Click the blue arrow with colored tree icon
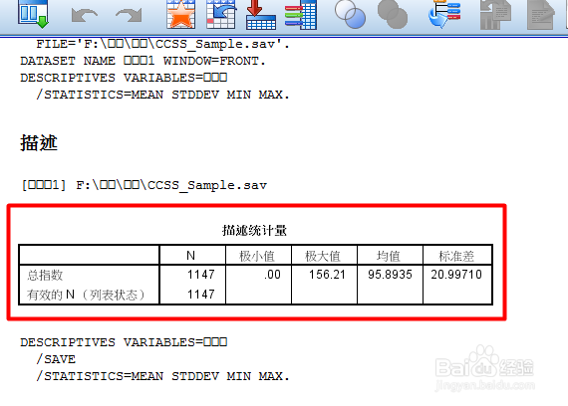This screenshot has height=406, width=568. [x=444, y=15]
